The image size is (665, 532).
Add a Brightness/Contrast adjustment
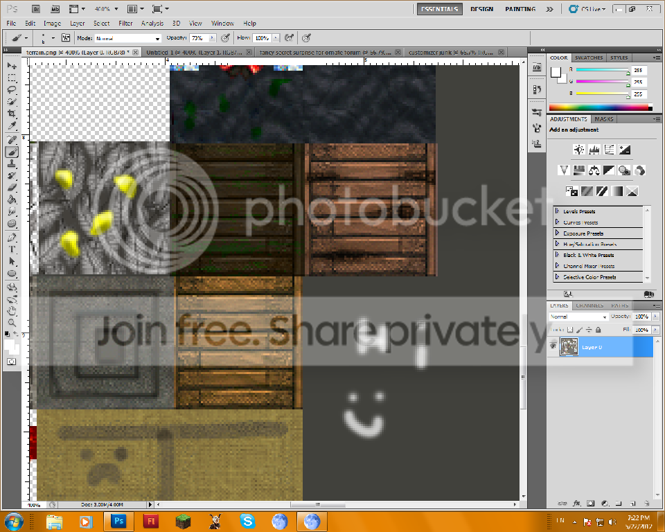coord(579,150)
